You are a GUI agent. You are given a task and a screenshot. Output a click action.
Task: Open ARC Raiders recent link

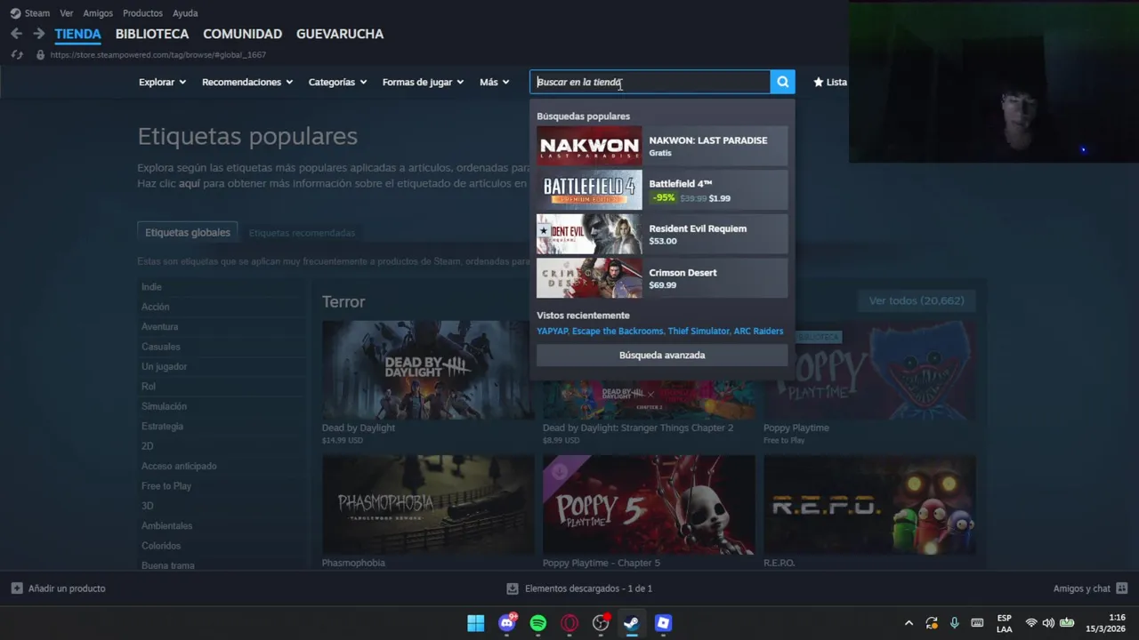758,332
